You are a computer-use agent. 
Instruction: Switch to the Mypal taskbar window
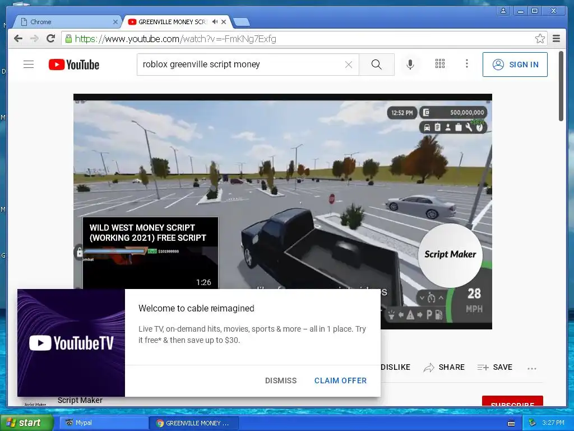(x=104, y=423)
